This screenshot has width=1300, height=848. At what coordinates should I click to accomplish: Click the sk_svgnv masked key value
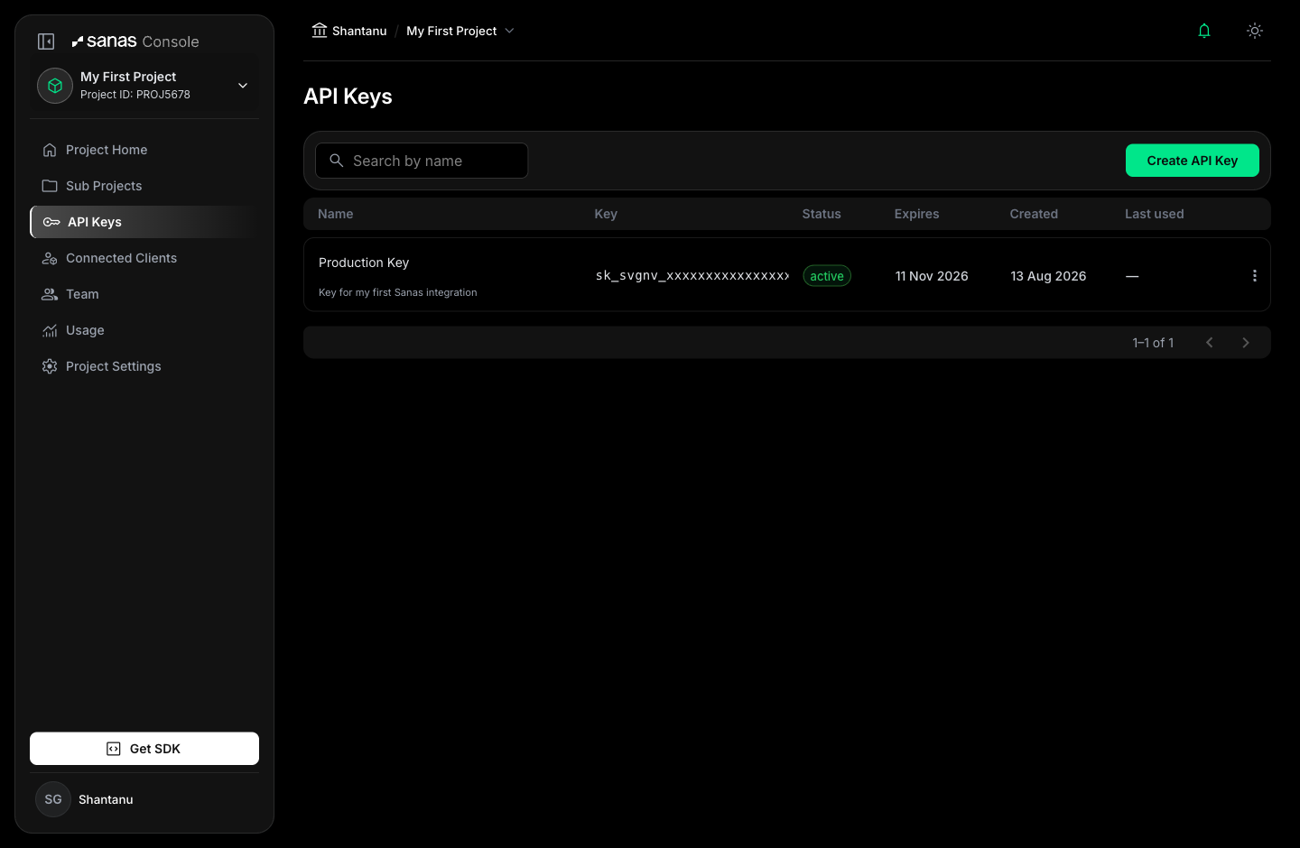[692, 275]
